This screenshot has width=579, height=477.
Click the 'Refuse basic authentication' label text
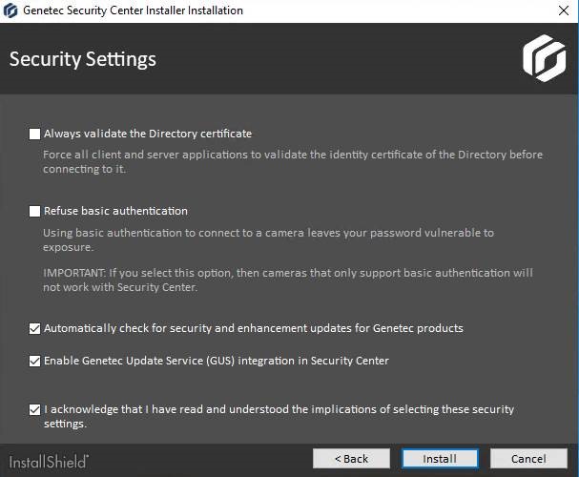click(x=115, y=211)
